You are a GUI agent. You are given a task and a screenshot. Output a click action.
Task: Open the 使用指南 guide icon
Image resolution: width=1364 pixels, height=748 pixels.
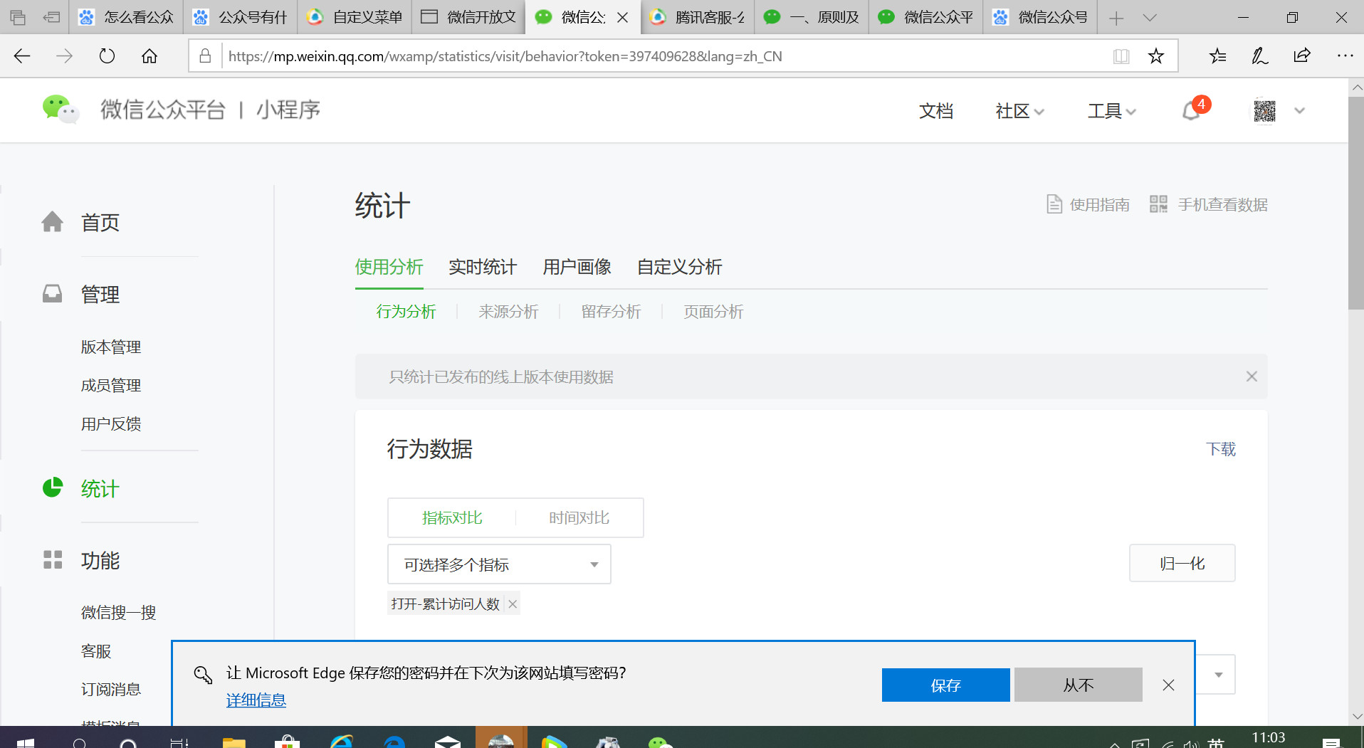click(x=1054, y=204)
